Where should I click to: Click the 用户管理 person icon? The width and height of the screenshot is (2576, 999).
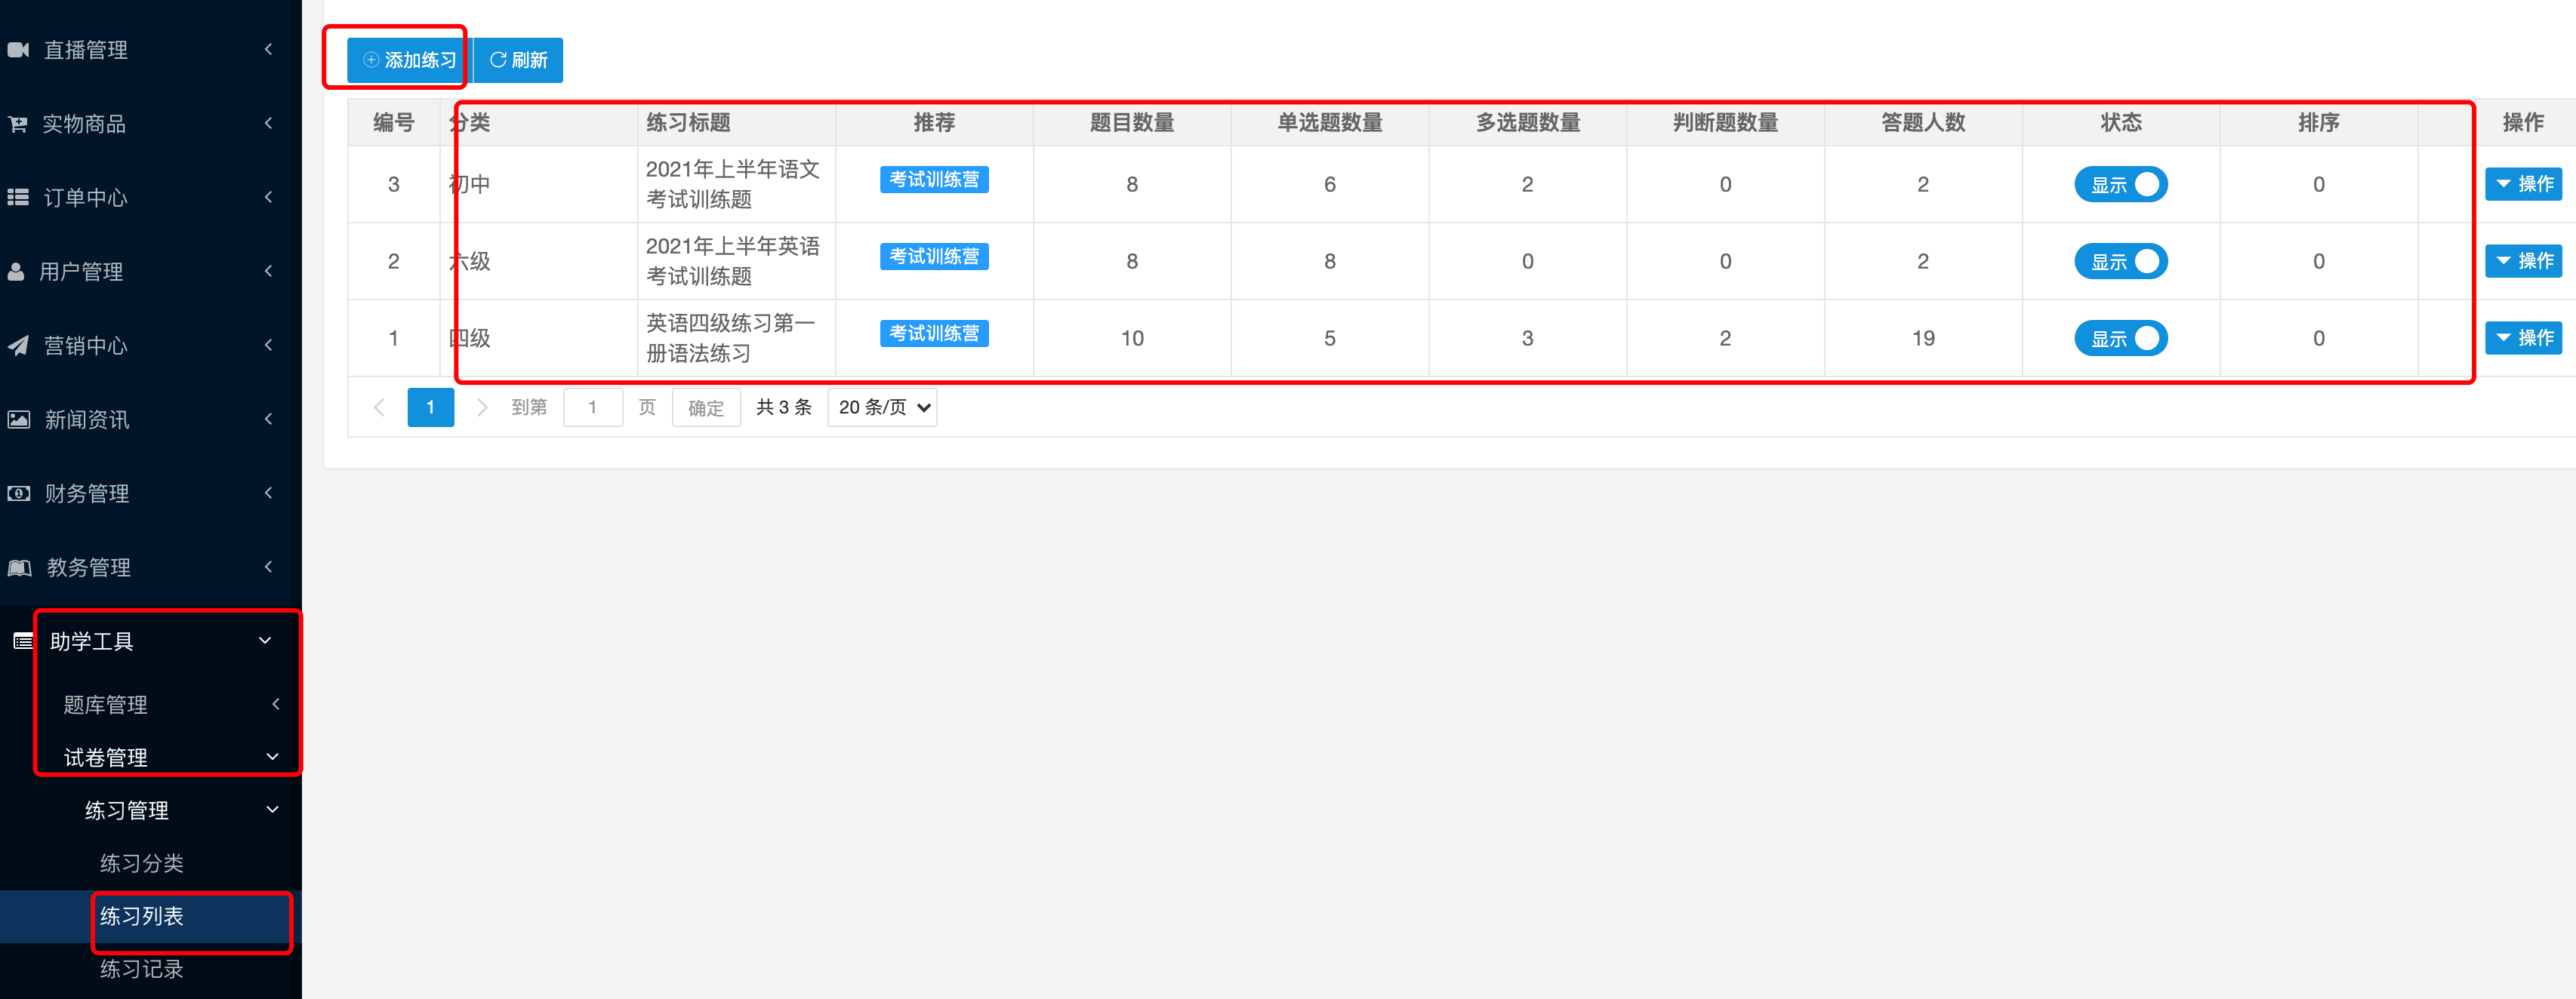click(x=16, y=272)
